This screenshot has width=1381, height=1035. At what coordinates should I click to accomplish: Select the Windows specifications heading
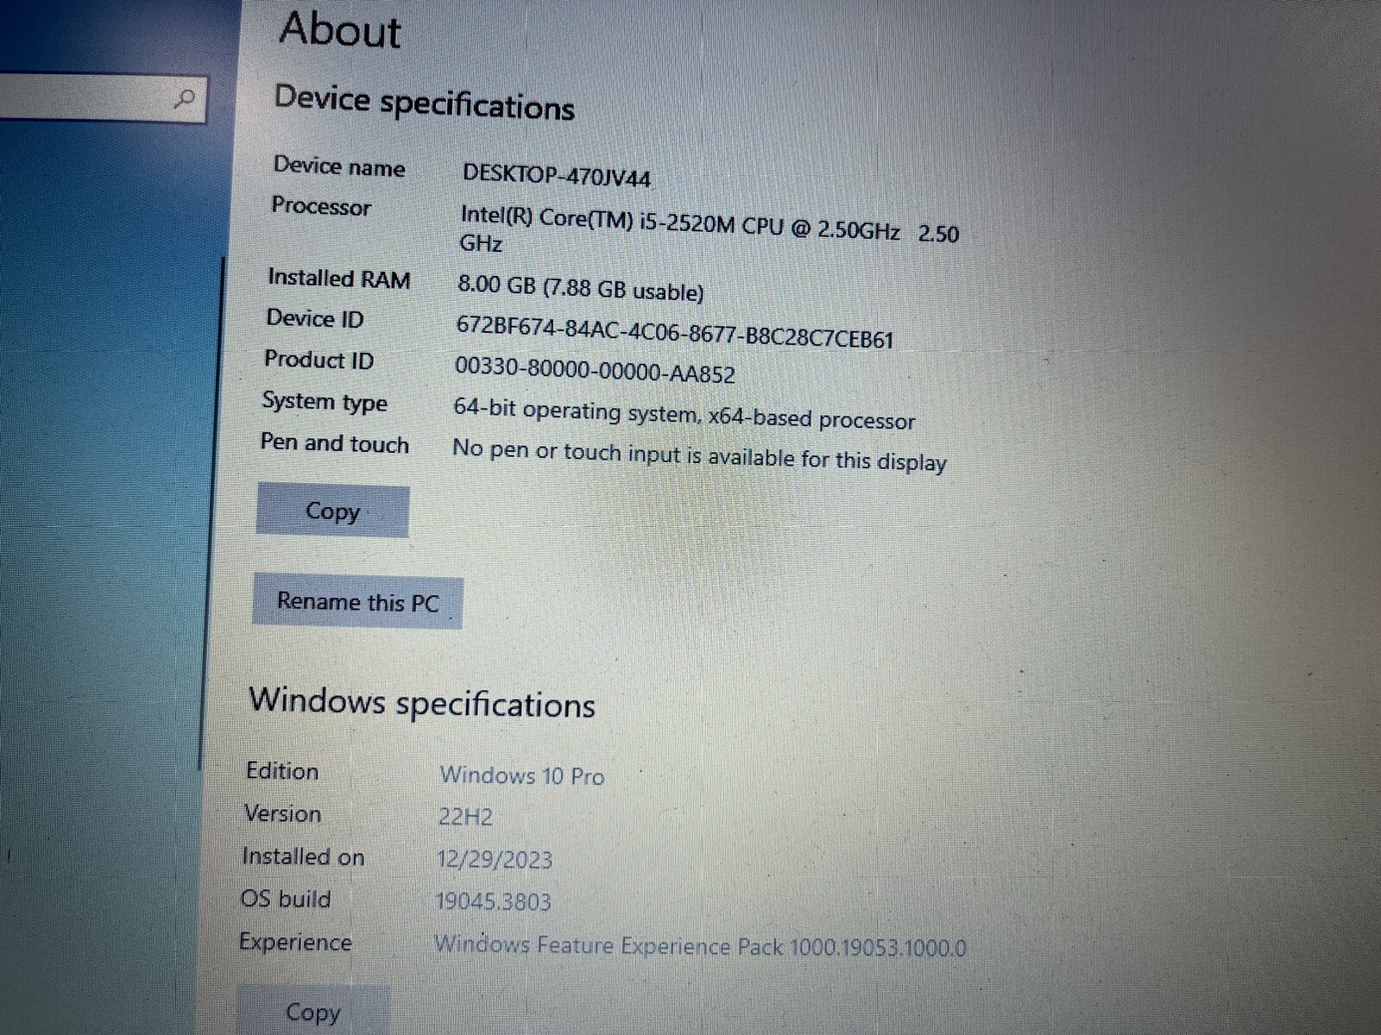point(421,702)
